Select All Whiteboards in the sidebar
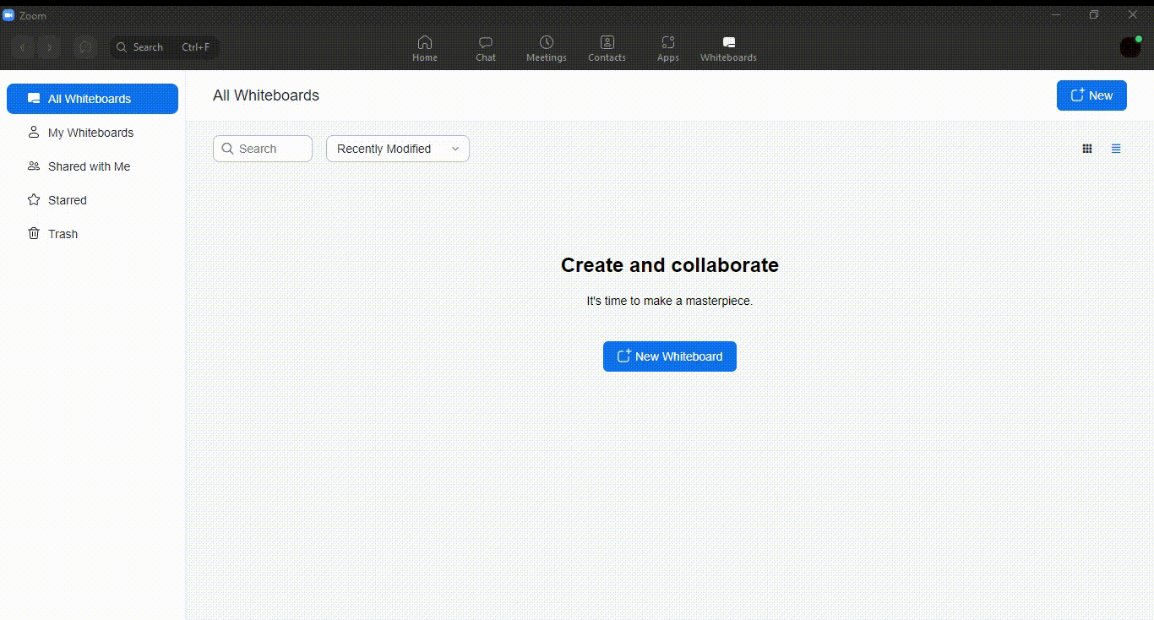The image size is (1154, 620). [92, 99]
